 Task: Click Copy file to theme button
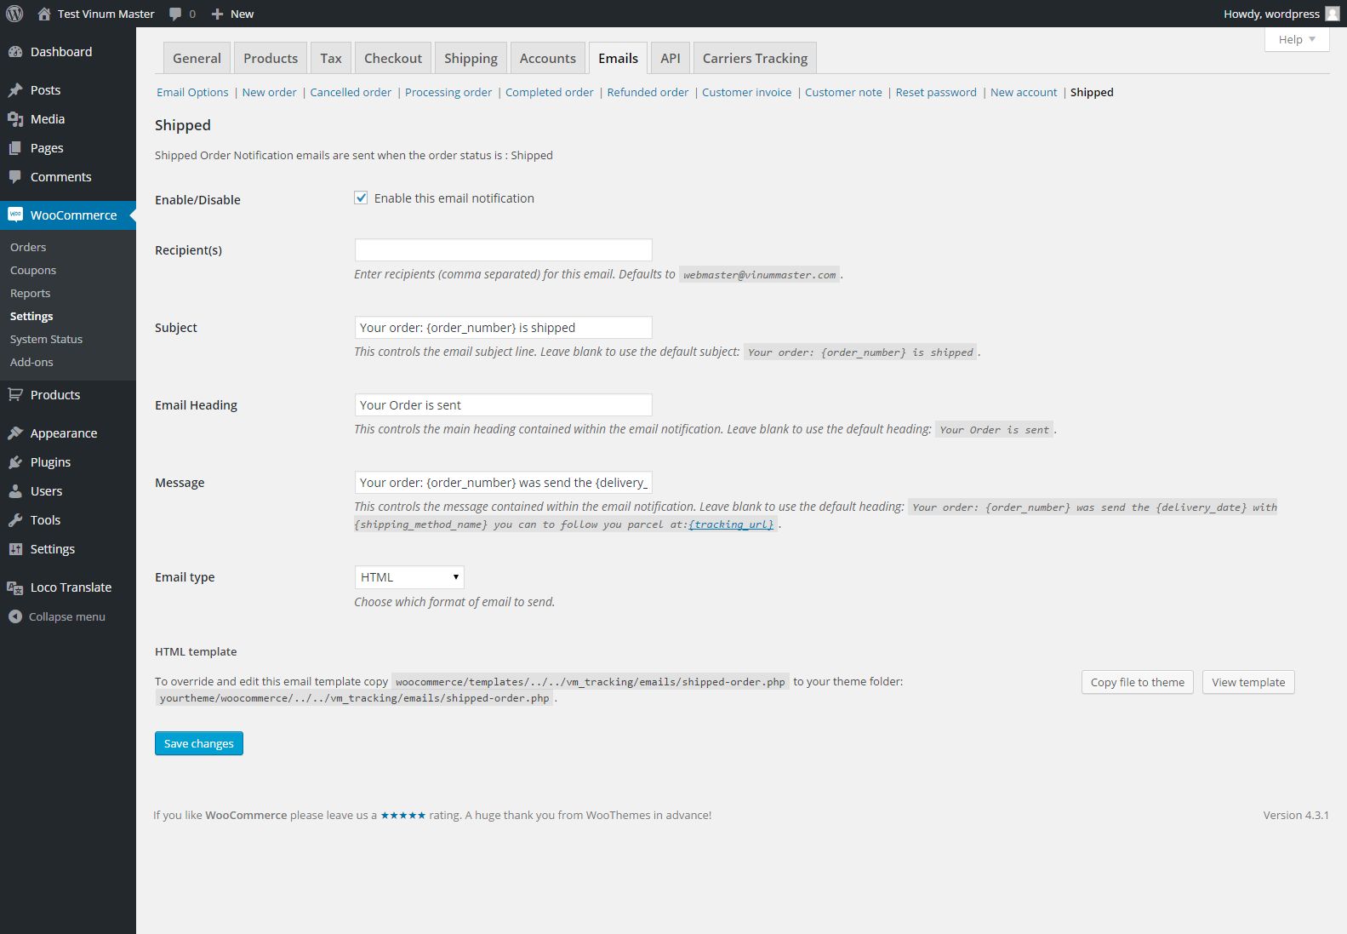coord(1138,682)
